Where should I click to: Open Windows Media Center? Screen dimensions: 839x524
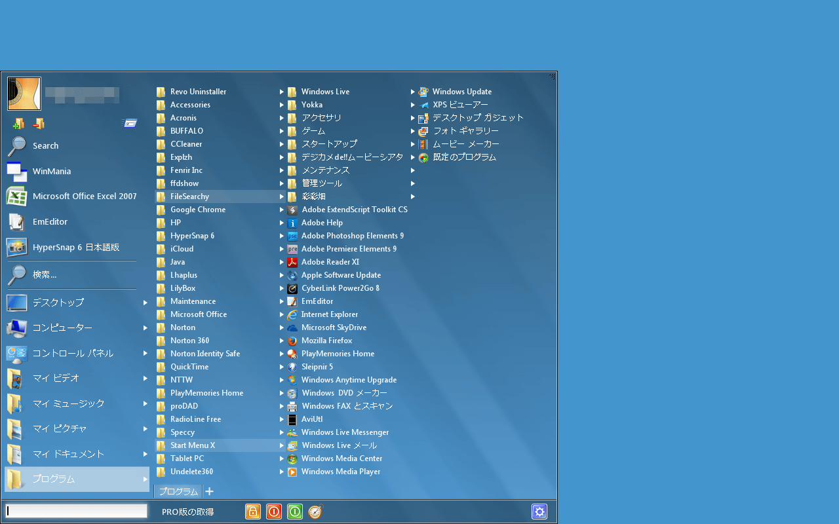coord(335,458)
